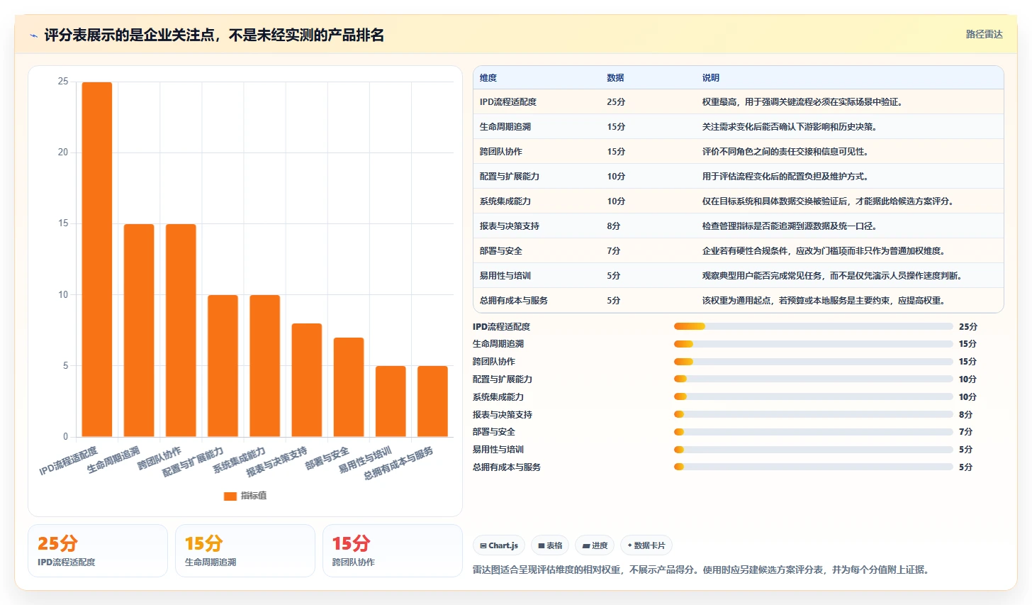Click the 总拥有成本与服务 cell in the table
The width and height of the screenshot is (1032, 605).
pos(513,301)
